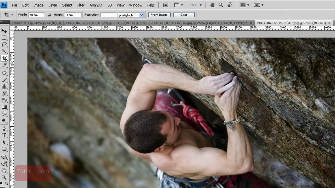
Task: Select the Clone Stamp tool
Action: [x=4, y=87]
